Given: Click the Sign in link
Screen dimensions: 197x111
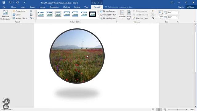Looking at the screenshot, I should click(181, 7).
